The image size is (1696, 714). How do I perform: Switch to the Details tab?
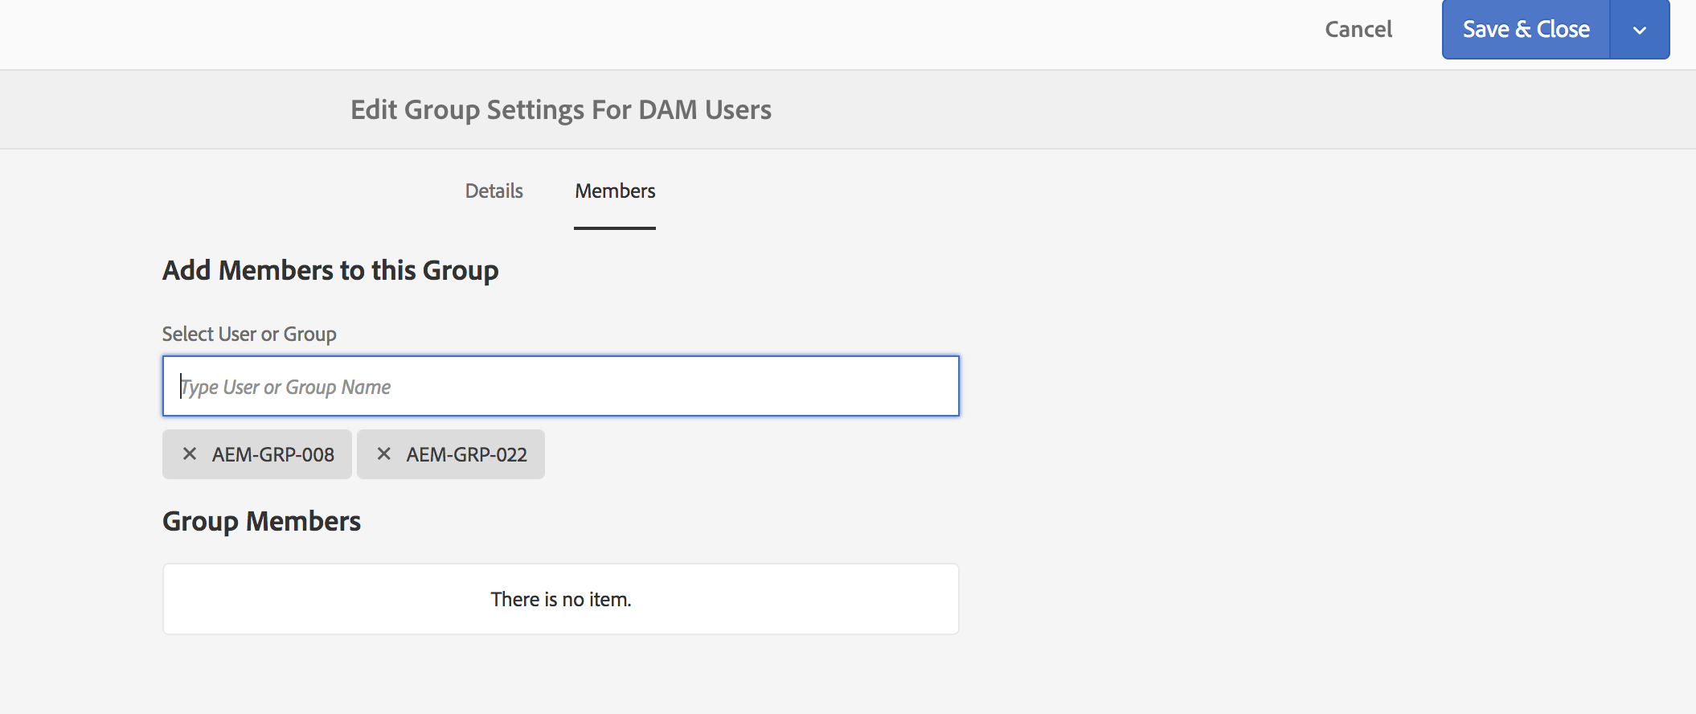(x=494, y=191)
